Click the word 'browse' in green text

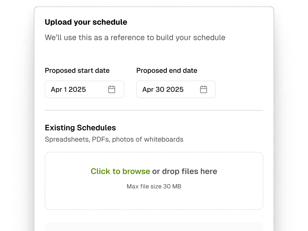[x=136, y=171]
